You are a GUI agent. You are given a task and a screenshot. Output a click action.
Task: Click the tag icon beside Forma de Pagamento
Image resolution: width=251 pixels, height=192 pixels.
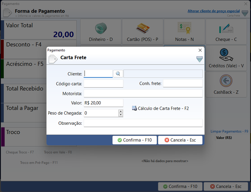[x=8, y=13]
